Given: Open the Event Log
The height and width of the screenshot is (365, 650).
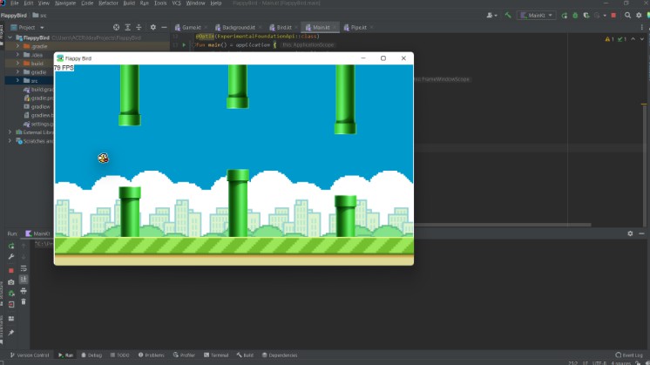Looking at the screenshot, I should point(629,355).
